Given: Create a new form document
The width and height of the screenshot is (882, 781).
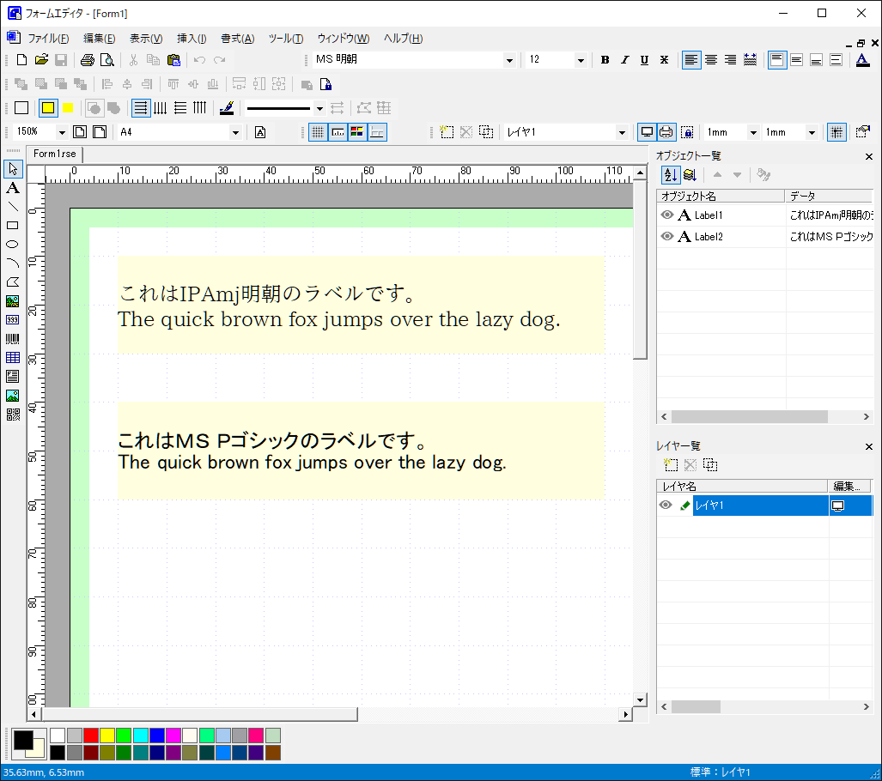Looking at the screenshot, I should [x=21, y=59].
